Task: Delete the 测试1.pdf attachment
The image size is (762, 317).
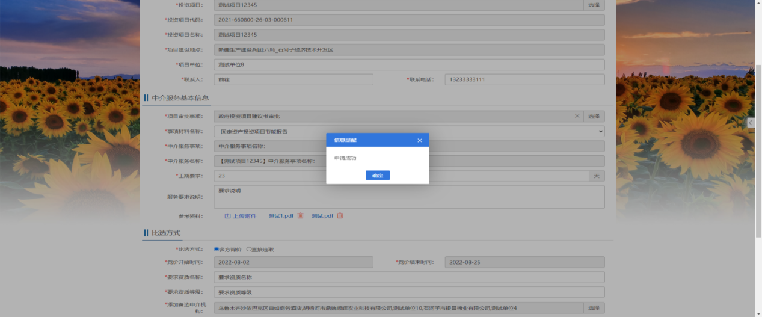Action: click(300, 216)
